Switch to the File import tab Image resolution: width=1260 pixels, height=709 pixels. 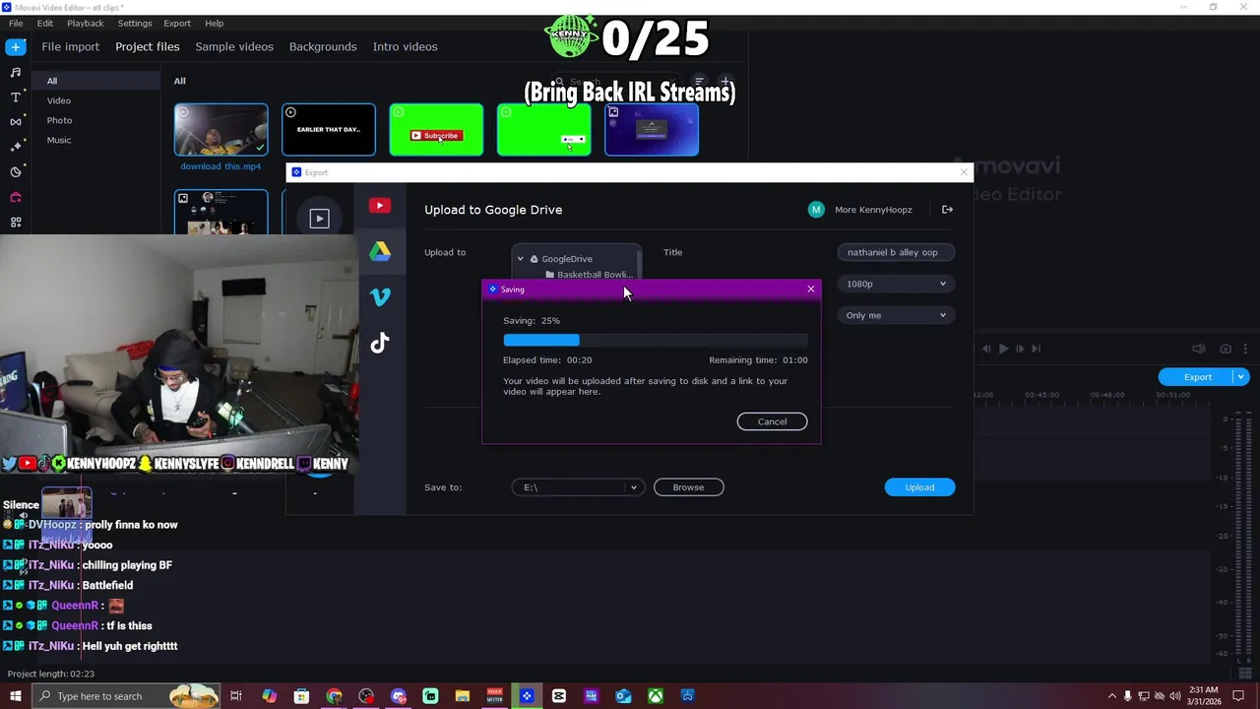coord(71,46)
